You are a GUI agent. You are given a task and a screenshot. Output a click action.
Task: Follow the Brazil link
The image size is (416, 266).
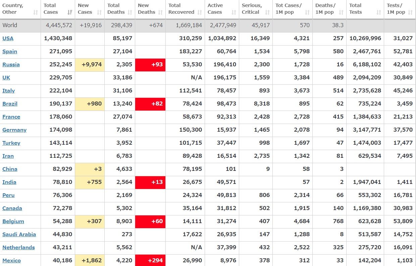[10, 104]
